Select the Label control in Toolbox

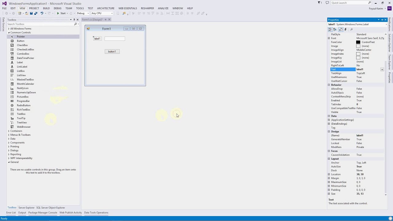(43, 62)
